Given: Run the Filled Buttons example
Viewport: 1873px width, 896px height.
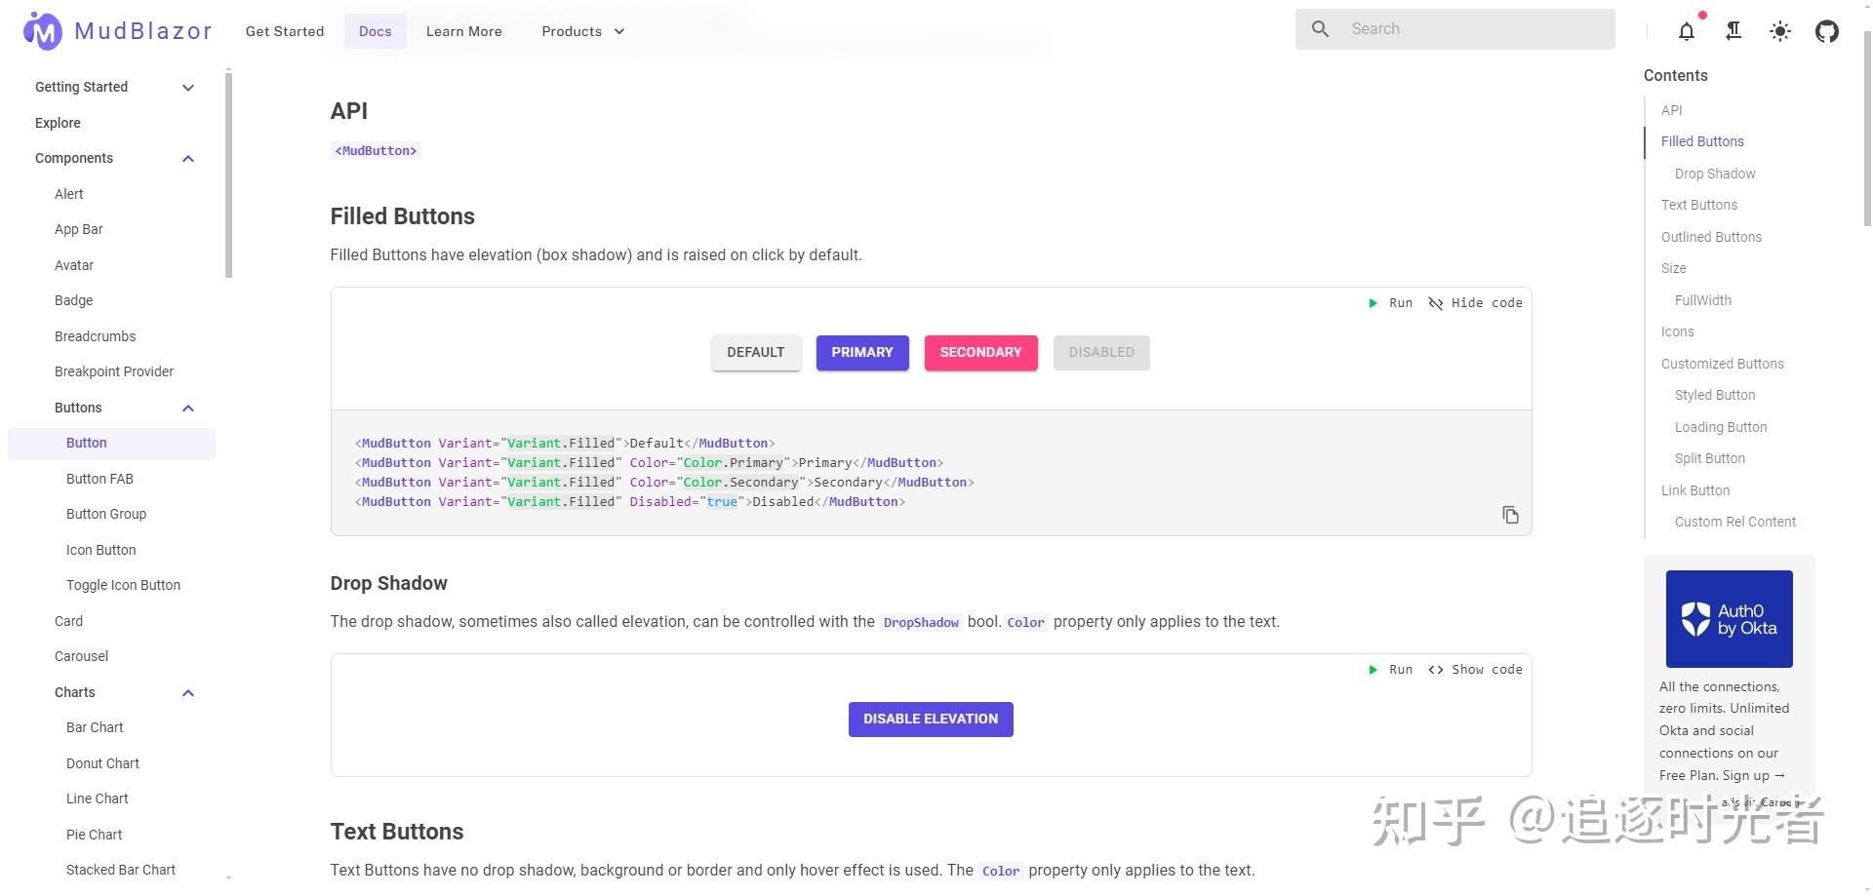Looking at the screenshot, I should (x=1391, y=303).
